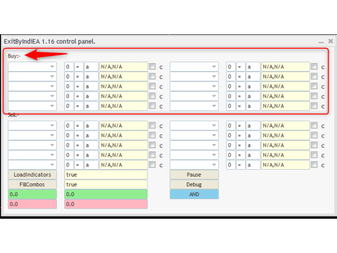
Task: Click the pink 0.0 field in bottom-left corner
Action: point(32,204)
